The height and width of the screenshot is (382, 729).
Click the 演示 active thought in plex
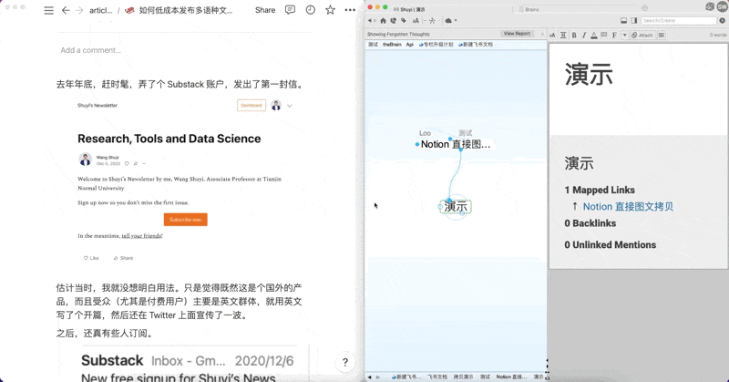456,207
